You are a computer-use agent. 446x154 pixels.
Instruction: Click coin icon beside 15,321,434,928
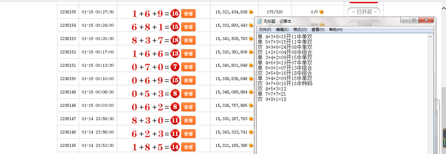point(251,12)
